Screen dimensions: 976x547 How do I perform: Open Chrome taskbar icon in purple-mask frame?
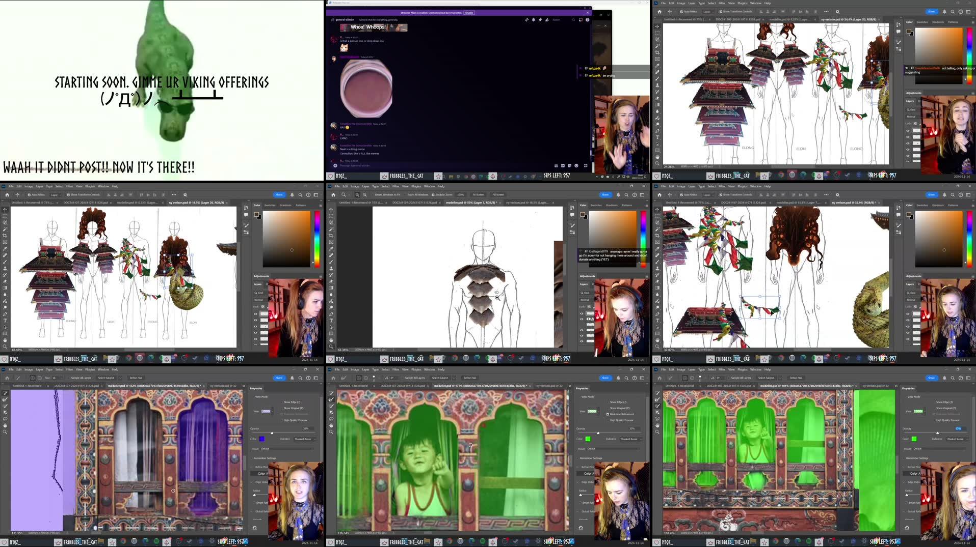tap(123, 541)
